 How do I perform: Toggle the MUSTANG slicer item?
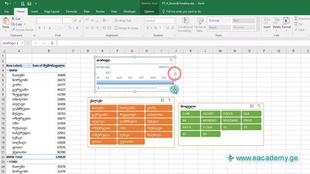pos(231,120)
